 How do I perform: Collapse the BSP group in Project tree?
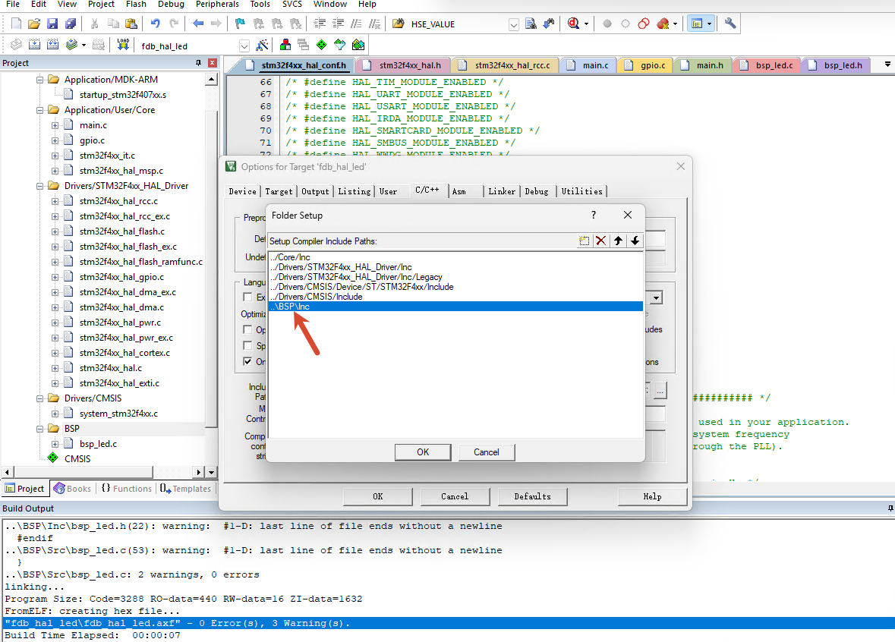click(40, 429)
